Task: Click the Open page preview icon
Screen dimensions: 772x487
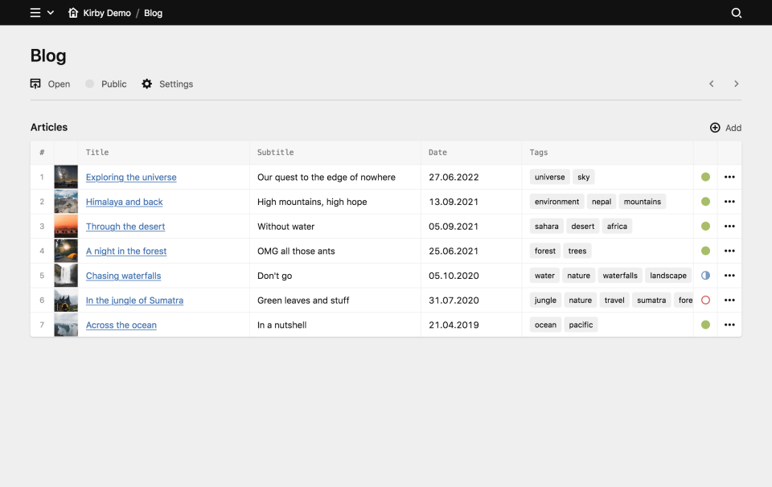Action: 35,84
